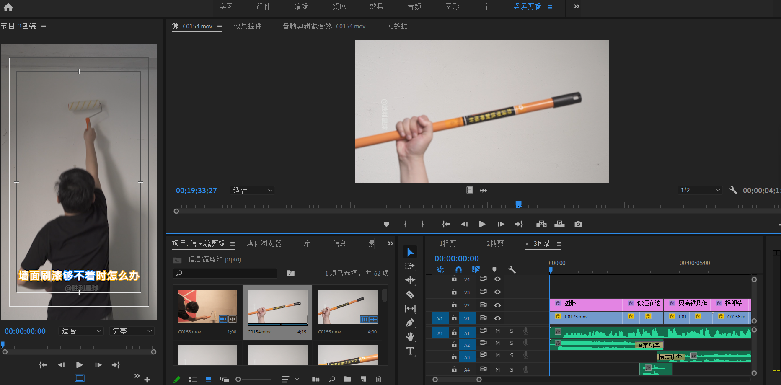Open the 效果控件 panel tab
Screen dimensions: 781x385
247,26
